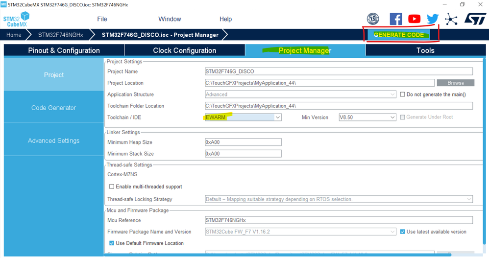
Task: Click the STM32F746G_DISCO.ioc - Project Manager breadcrumb
Action: pos(160,35)
